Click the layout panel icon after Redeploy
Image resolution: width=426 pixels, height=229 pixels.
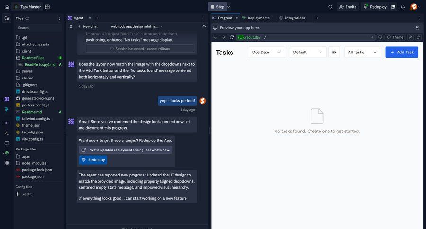pos(393,7)
